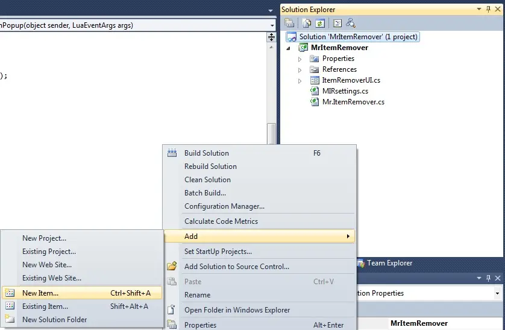Open the editor active files dropdown arrow

pos(271,11)
